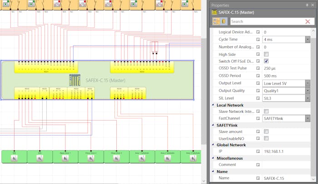Click marker square beside Cycle Time
This screenshot has height=184, width=318.
258,39
